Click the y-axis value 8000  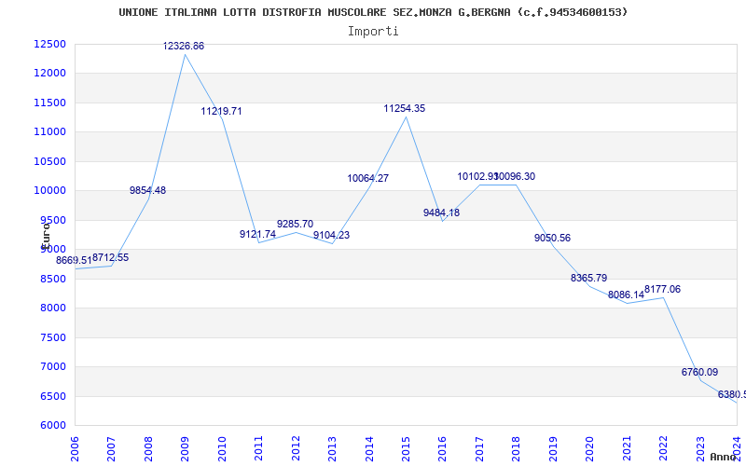coord(52,308)
